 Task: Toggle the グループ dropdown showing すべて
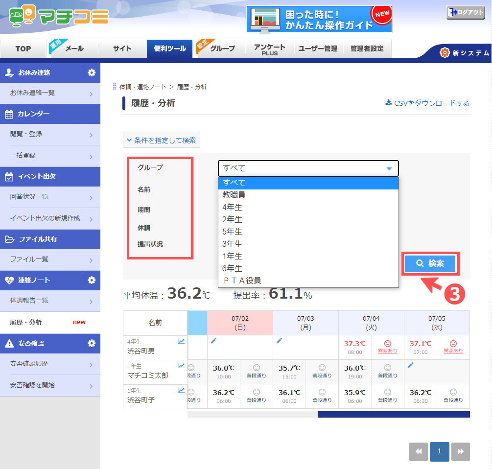308,168
